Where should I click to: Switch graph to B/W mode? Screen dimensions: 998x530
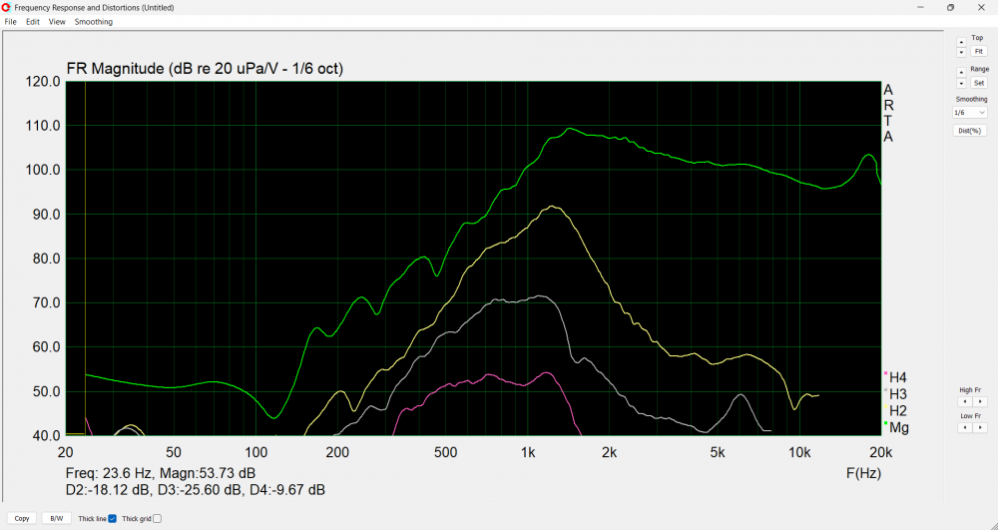(x=57, y=518)
